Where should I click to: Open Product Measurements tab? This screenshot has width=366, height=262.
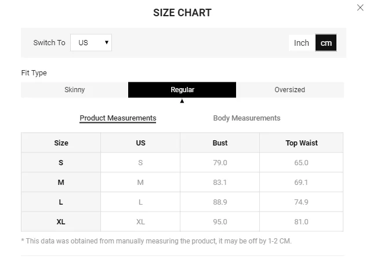click(x=118, y=118)
